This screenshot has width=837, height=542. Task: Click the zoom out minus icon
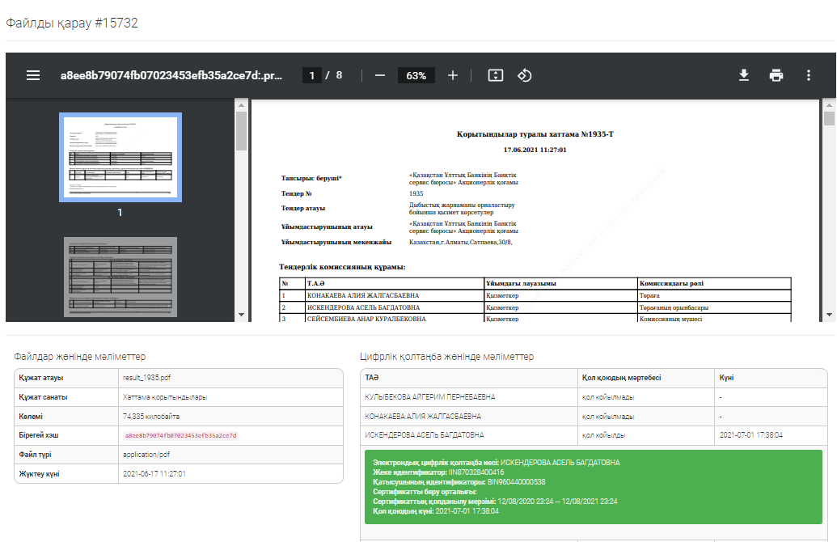[x=379, y=75]
